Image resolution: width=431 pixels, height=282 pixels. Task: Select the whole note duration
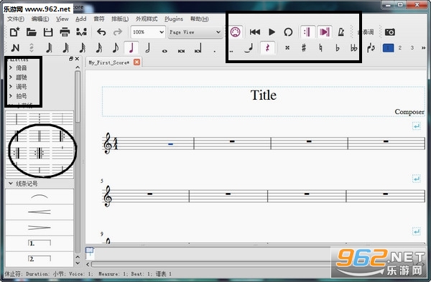coord(164,50)
